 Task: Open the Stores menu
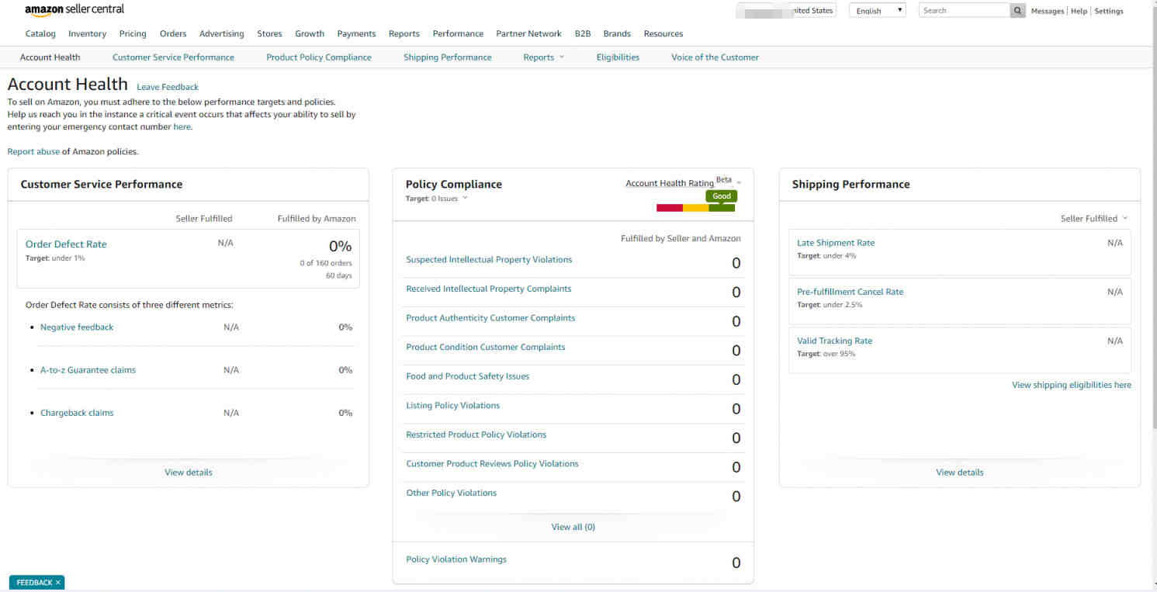point(269,34)
